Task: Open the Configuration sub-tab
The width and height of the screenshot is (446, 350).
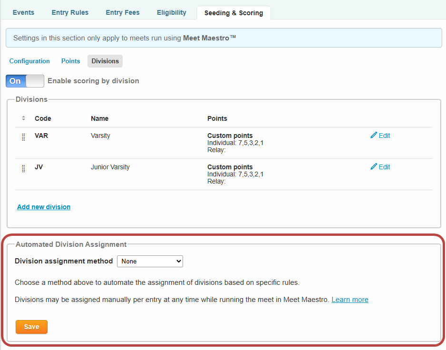Action: point(29,61)
